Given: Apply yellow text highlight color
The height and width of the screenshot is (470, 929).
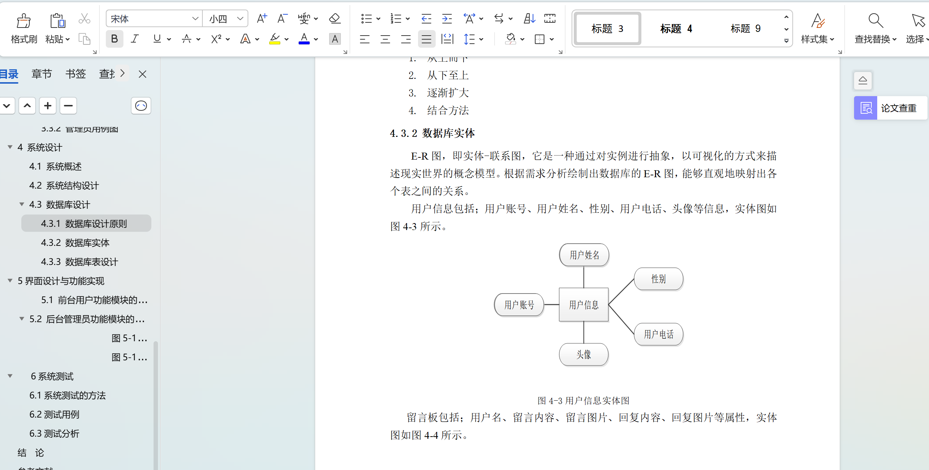Looking at the screenshot, I should 274,39.
